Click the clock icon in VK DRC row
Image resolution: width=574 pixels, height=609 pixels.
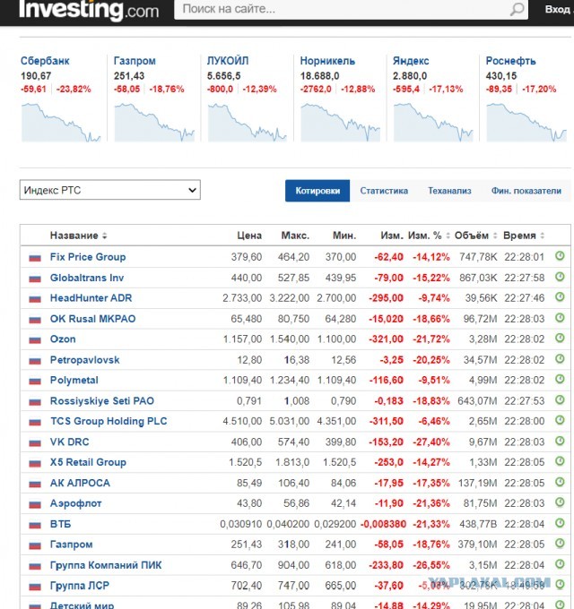point(560,441)
